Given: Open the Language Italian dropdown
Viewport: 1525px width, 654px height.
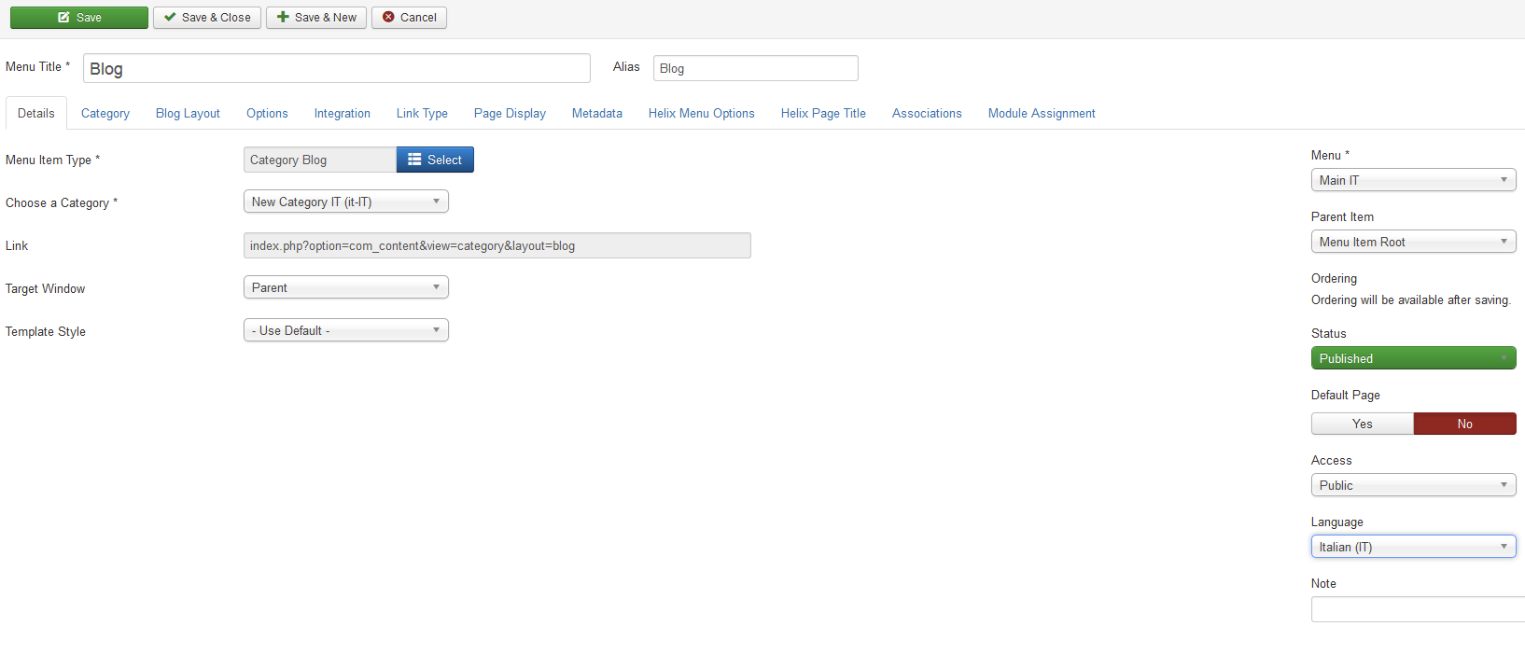Looking at the screenshot, I should 1413,547.
